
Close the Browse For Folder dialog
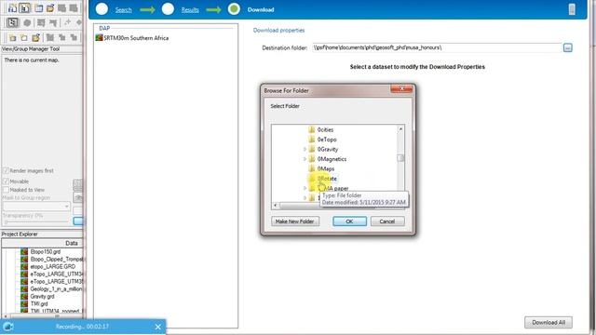pyautogui.click(x=401, y=89)
